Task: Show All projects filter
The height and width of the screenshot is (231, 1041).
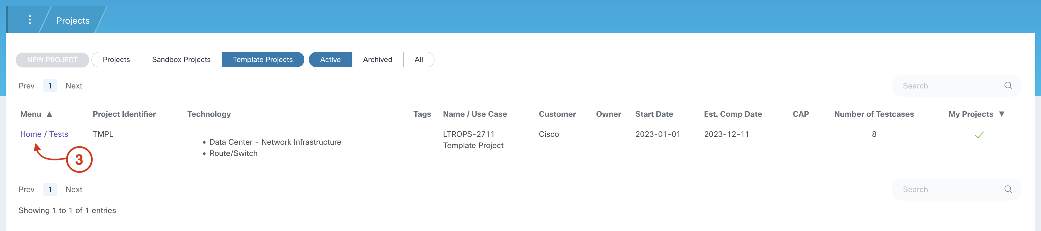Action: pos(419,60)
